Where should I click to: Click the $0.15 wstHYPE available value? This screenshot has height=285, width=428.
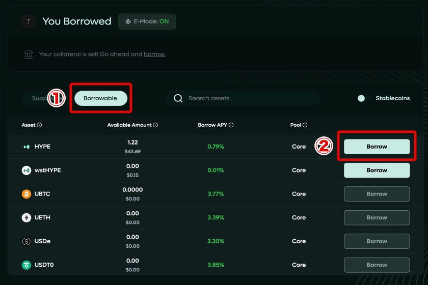132,175
